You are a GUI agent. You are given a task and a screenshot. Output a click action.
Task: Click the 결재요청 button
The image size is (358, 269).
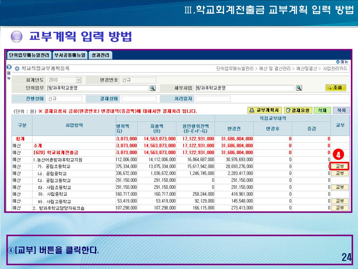(298, 110)
